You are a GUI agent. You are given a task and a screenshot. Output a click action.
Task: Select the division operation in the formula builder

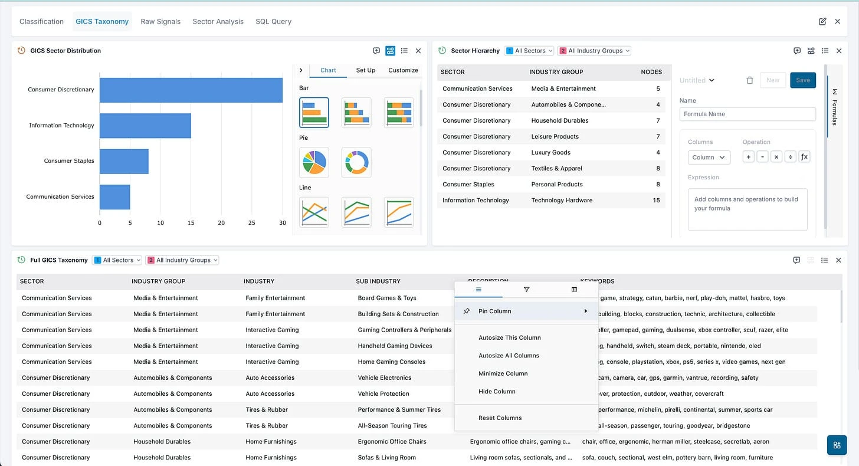click(x=790, y=156)
